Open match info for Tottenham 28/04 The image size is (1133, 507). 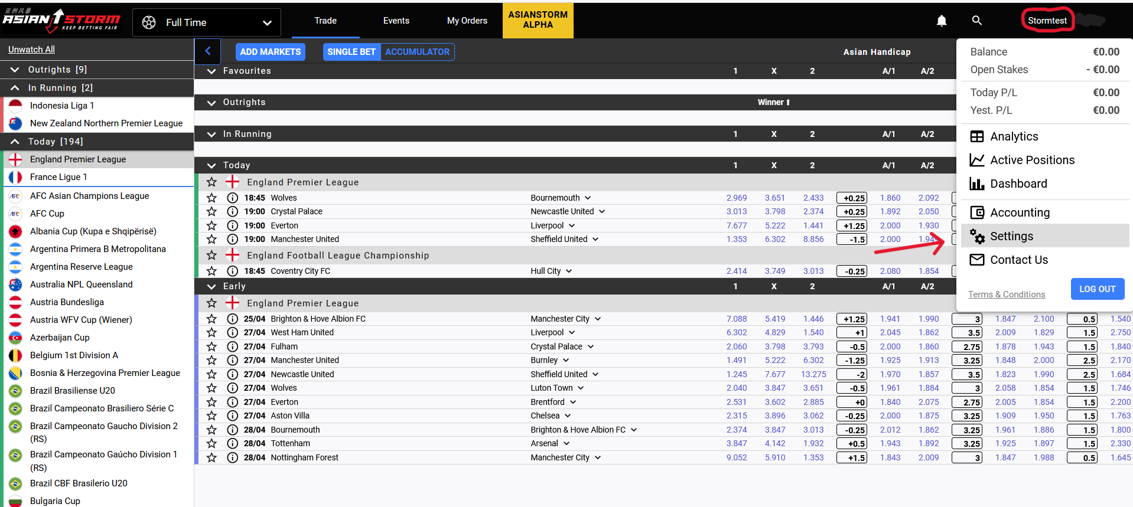(233, 443)
